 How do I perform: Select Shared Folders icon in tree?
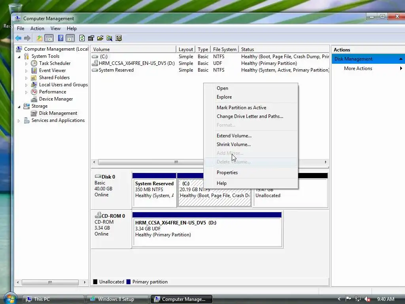pyautogui.click(x=34, y=78)
